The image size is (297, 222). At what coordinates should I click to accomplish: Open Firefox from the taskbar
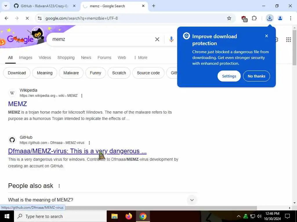click(x=129, y=216)
